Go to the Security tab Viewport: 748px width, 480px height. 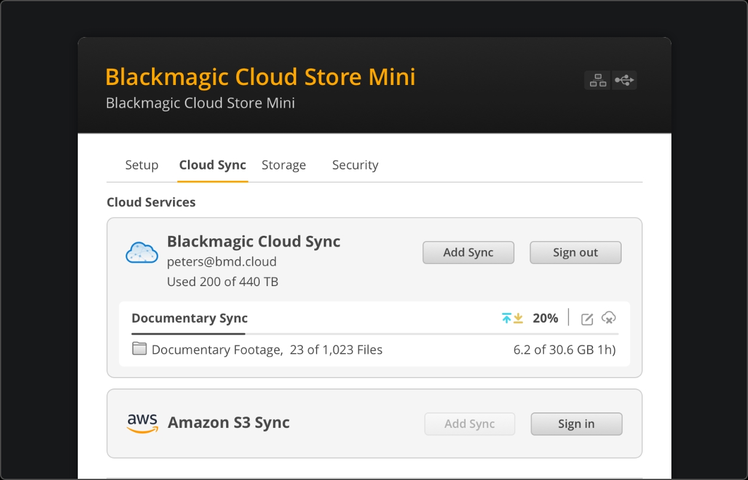[x=355, y=165]
